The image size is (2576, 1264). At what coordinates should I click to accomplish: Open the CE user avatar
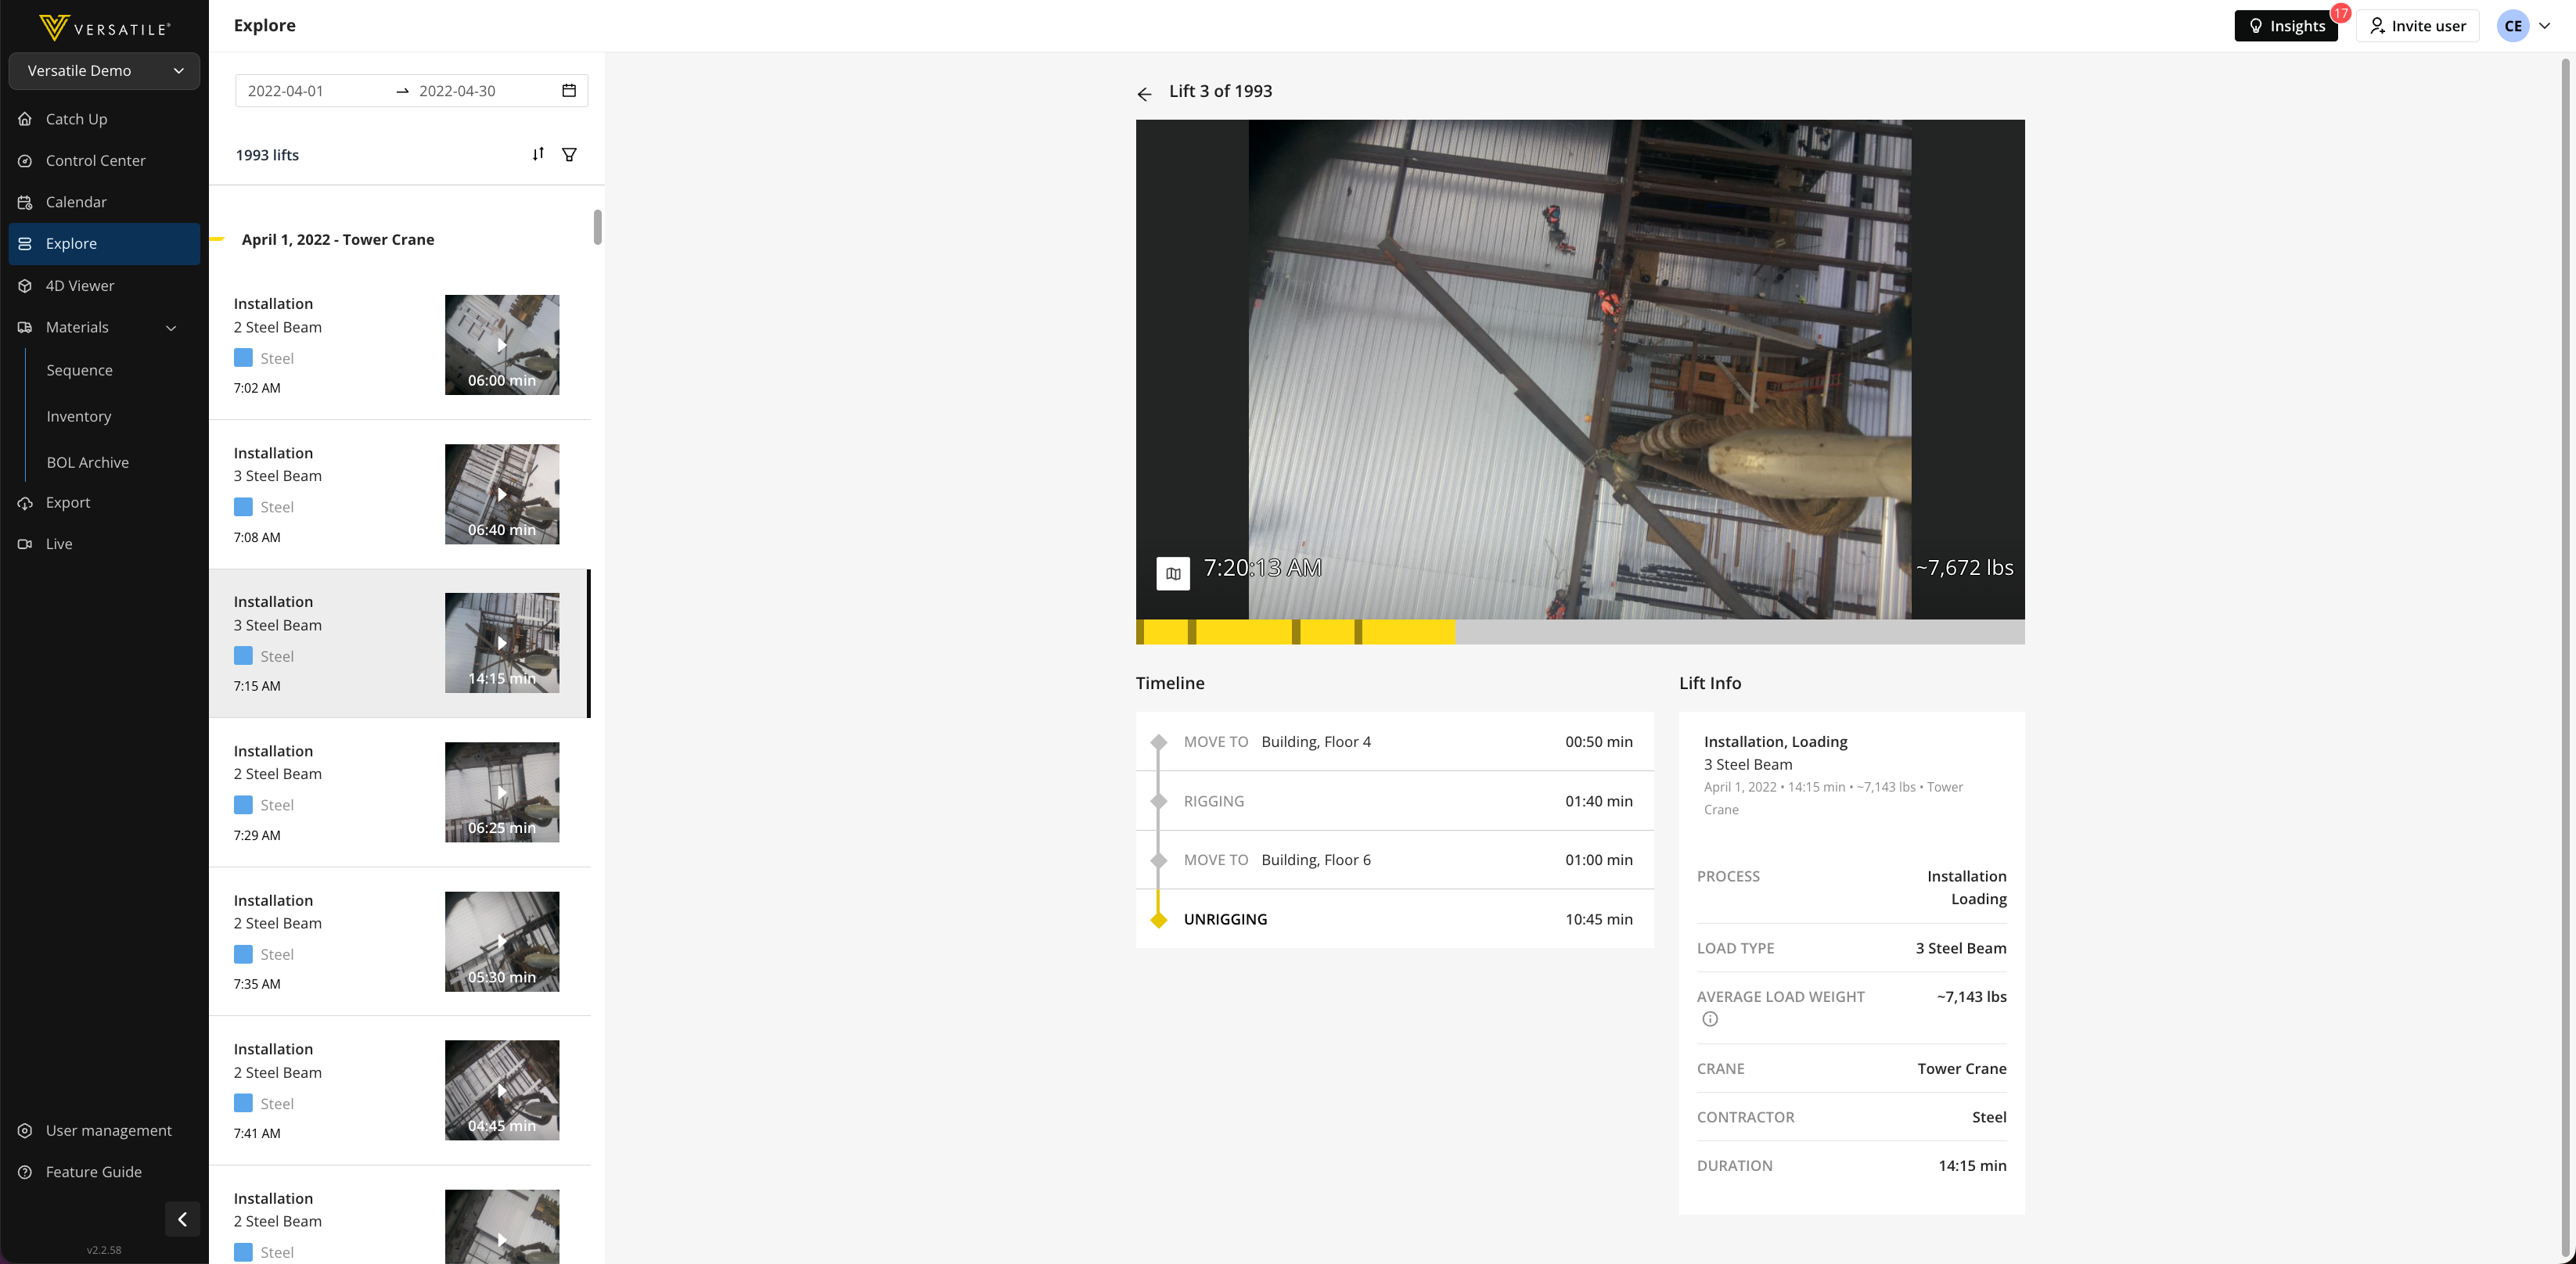coord(2513,26)
